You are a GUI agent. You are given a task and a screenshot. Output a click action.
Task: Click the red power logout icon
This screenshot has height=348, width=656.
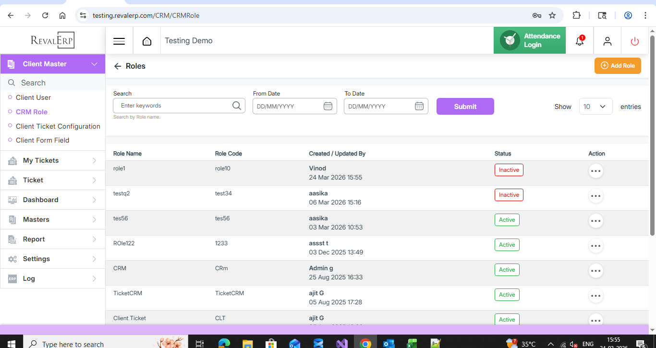click(x=635, y=41)
